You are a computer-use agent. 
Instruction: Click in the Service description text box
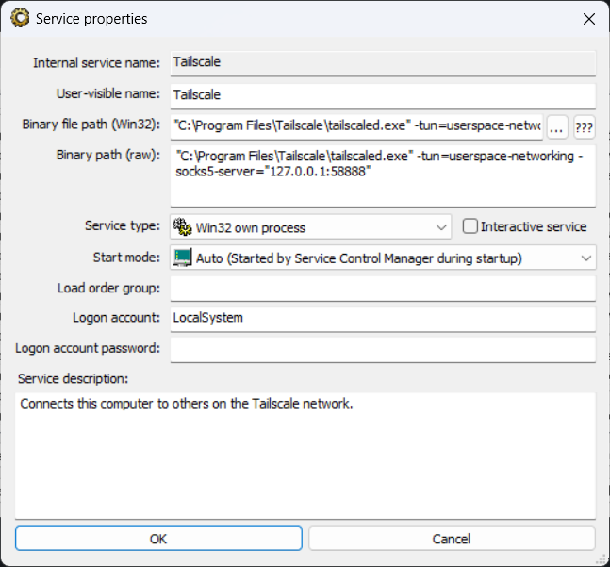pyautogui.click(x=305, y=456)
